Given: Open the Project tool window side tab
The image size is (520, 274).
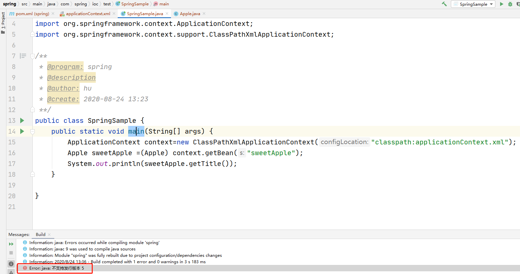Looking at the screenshot, I should [x=3, y=23].
